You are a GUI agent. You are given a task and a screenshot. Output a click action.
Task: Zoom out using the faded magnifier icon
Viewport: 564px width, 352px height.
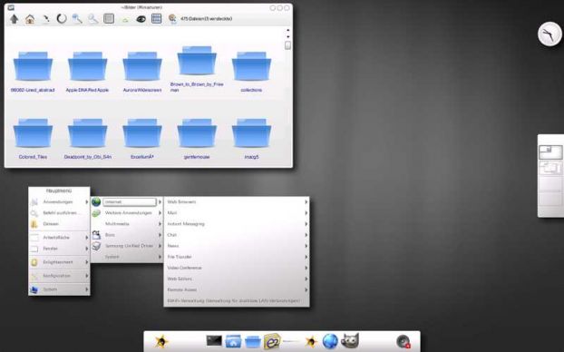pyautogui.click(x=92, y=19)
